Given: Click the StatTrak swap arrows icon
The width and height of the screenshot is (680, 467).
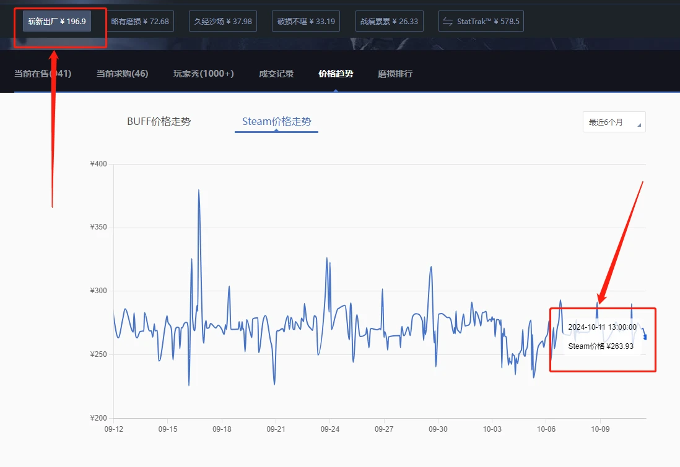Looking at the screenshot, I should [448, 22].
